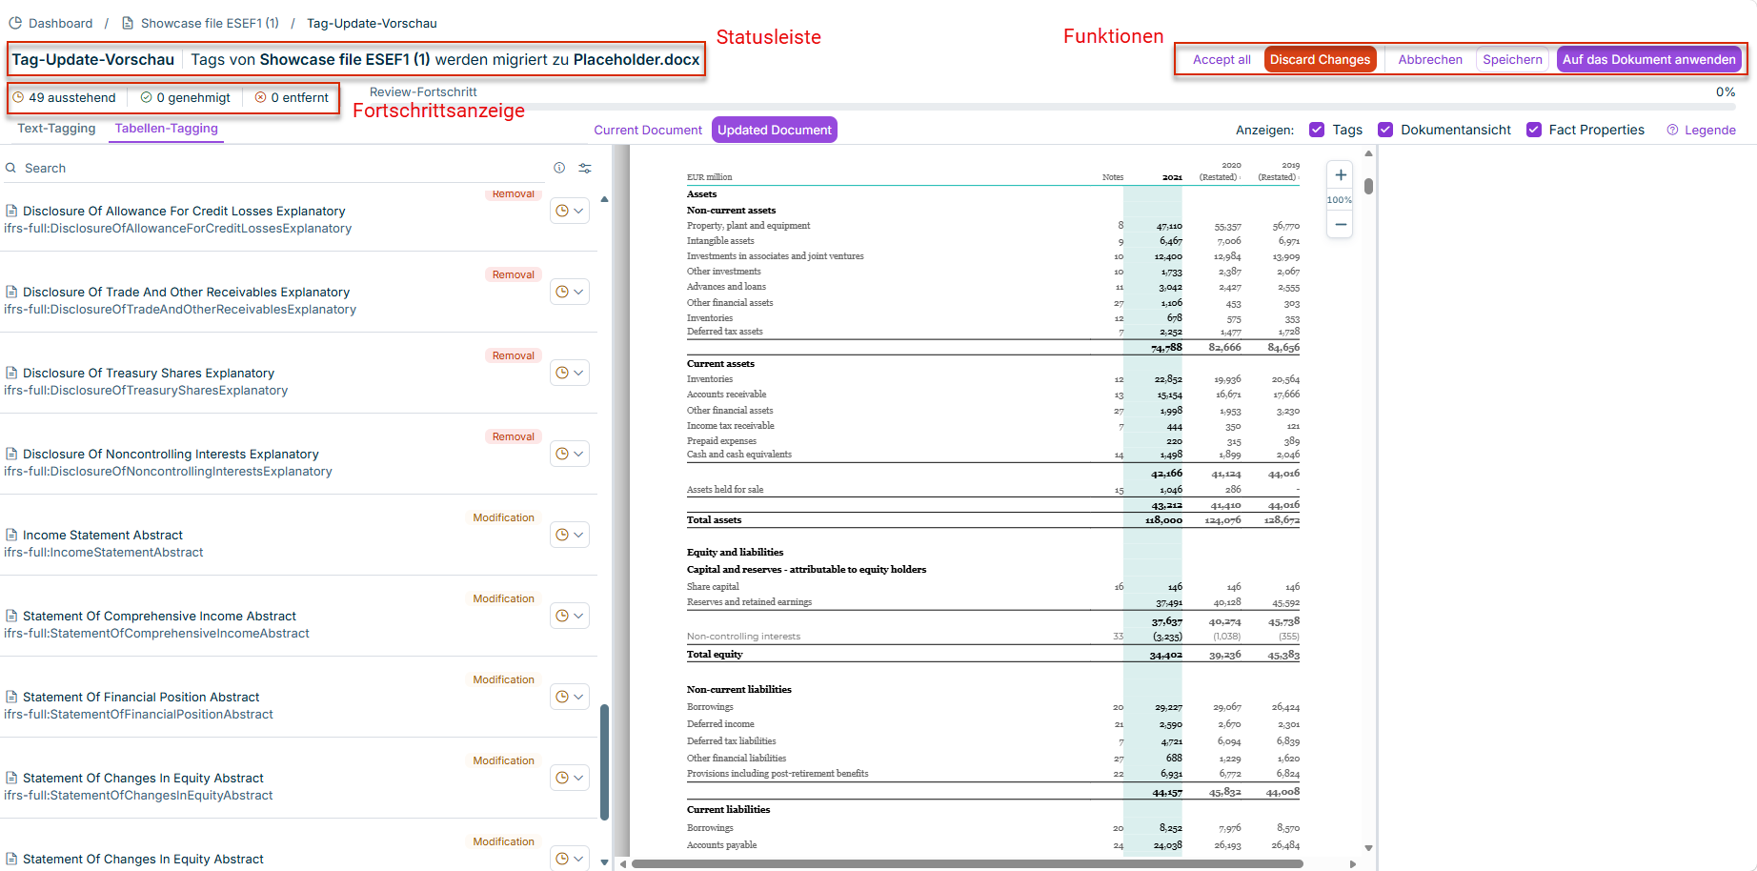This screenshot has width=1757, height=871.
Task: Click the 'Share capital' line
Action: click(713, 587)
